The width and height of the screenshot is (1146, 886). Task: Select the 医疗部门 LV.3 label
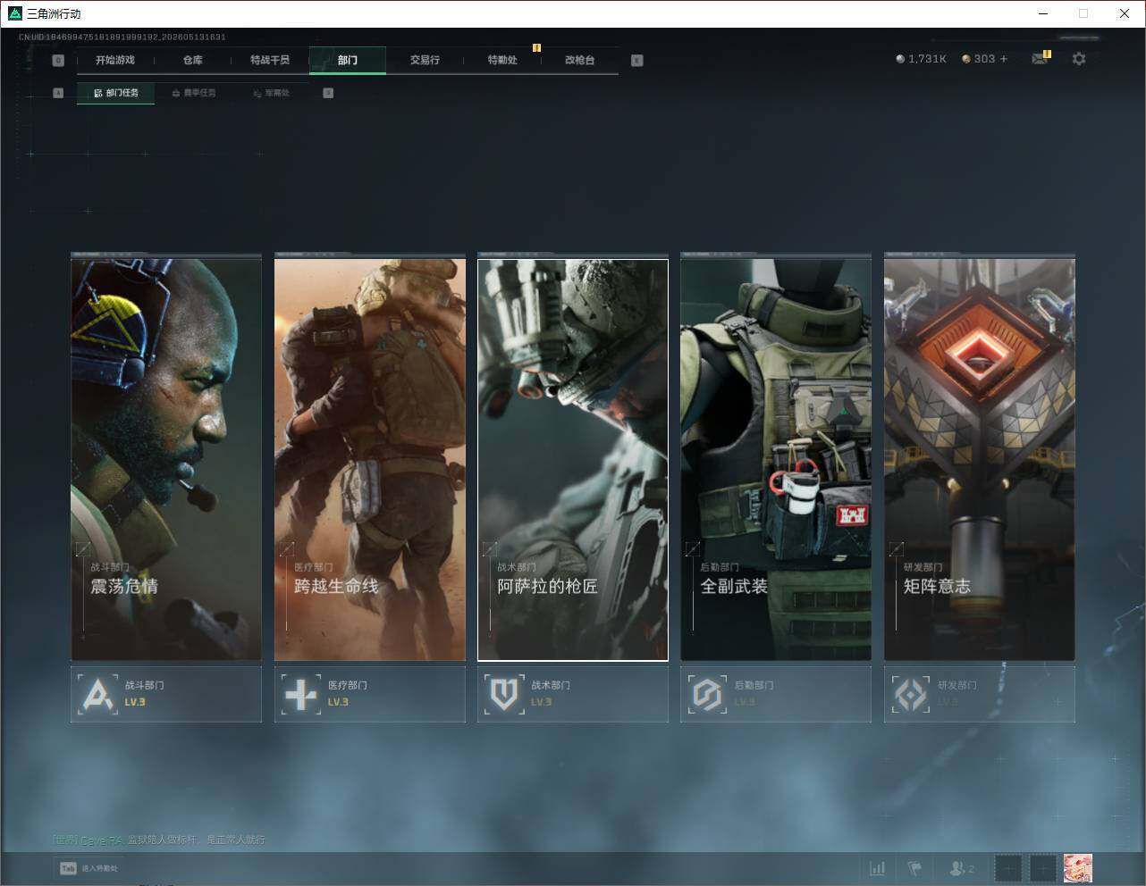tap(338, 702)
